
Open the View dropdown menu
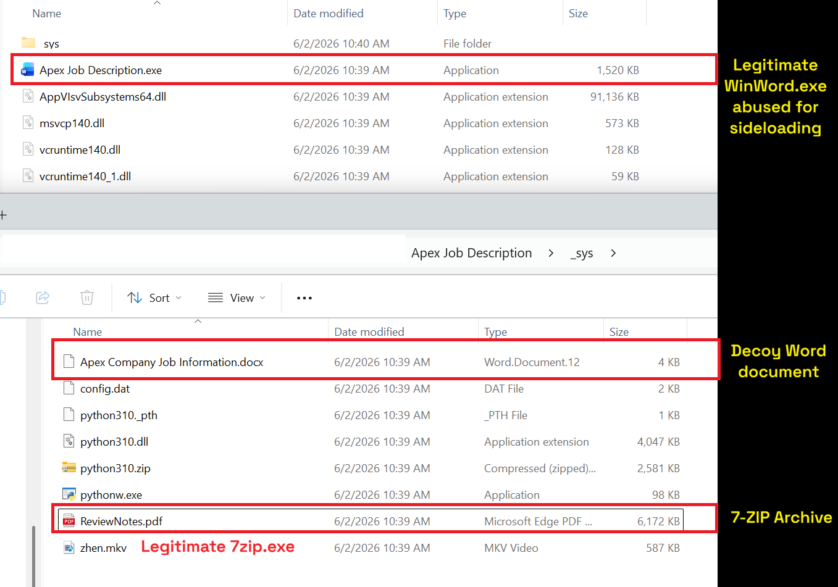click(237, 298)
